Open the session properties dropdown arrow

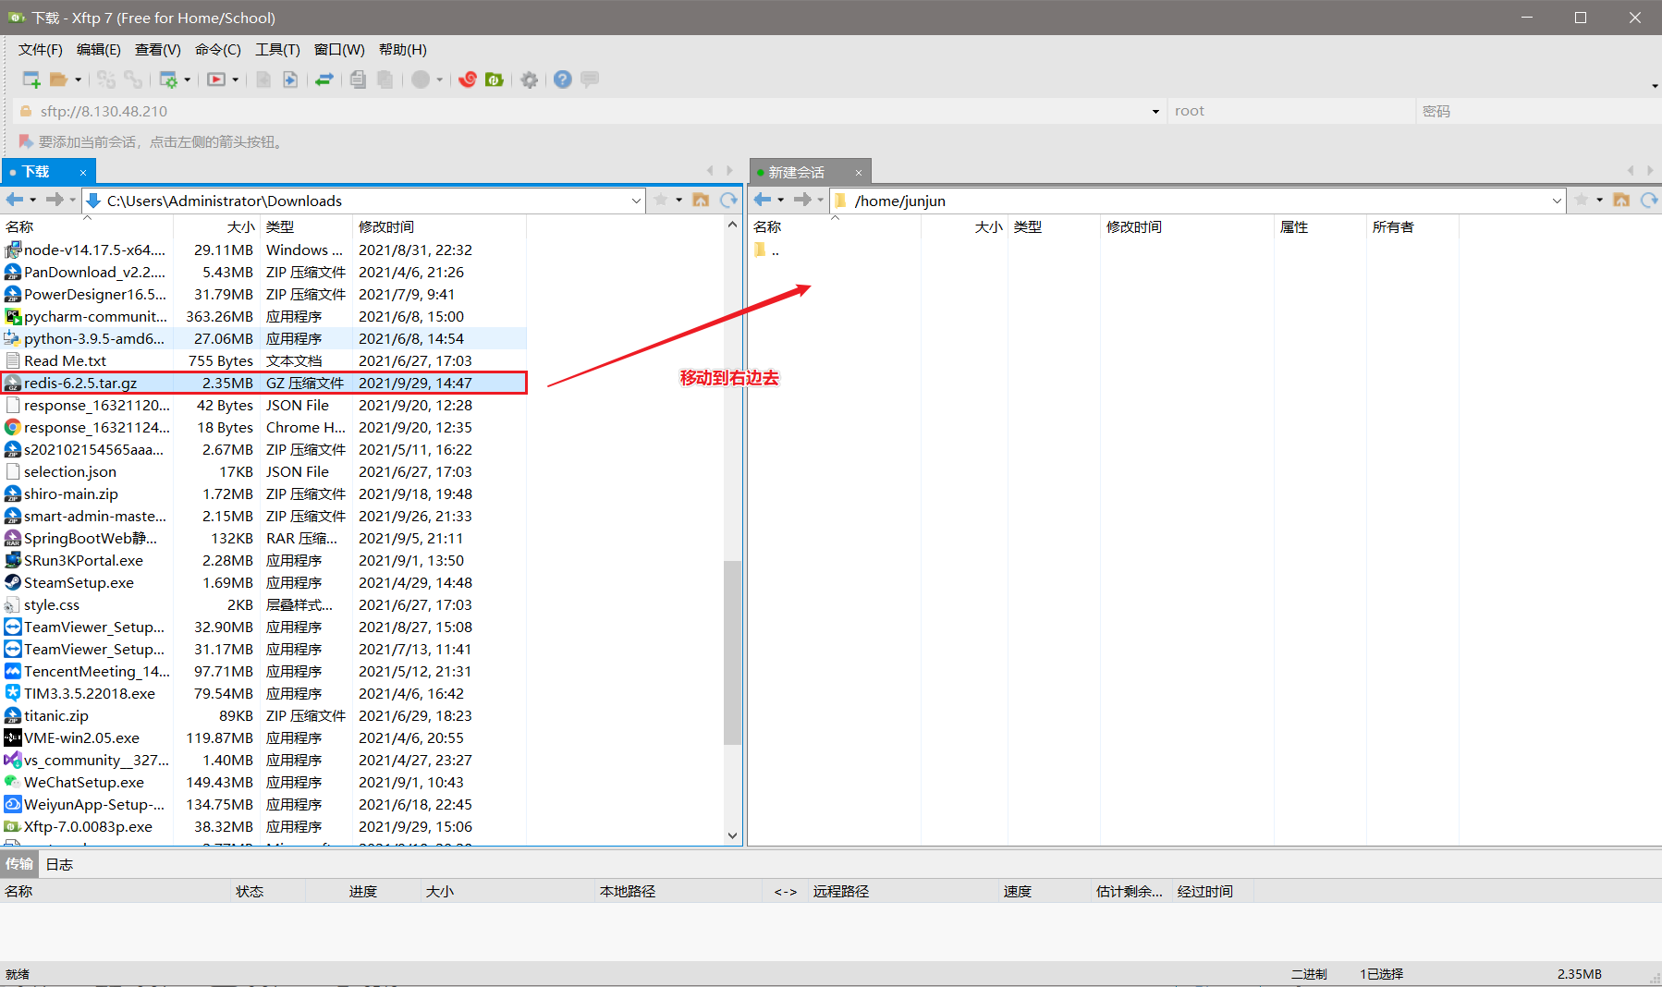coord(187,79)
